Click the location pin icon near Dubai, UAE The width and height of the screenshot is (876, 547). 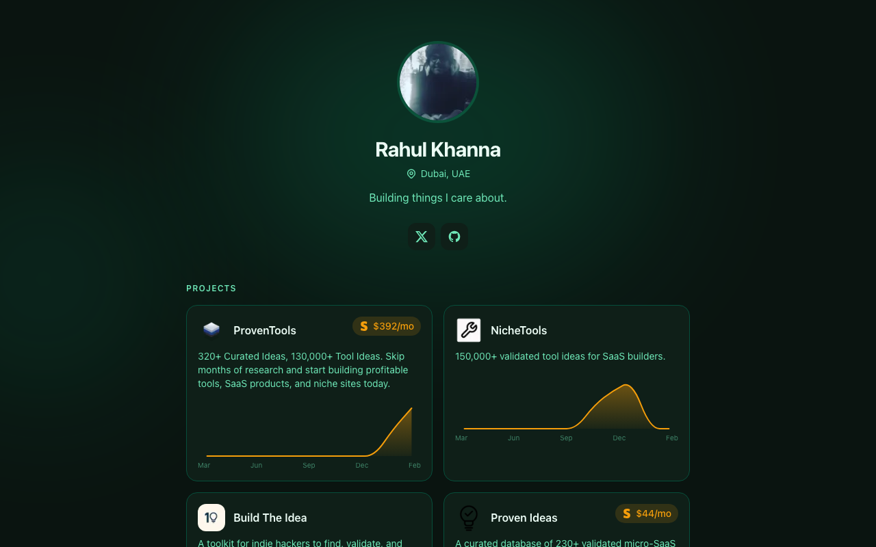pos(411,174)
